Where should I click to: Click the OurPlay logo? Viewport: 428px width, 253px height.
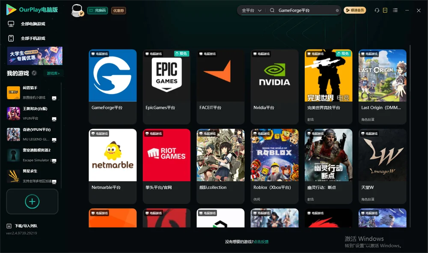pos(32,10)
